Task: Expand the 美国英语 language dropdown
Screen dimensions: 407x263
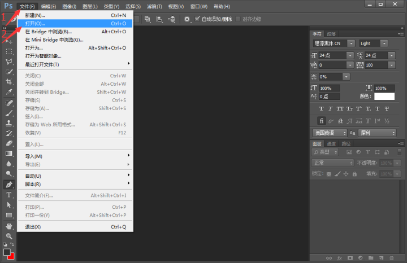Action: tap(330, 133)
